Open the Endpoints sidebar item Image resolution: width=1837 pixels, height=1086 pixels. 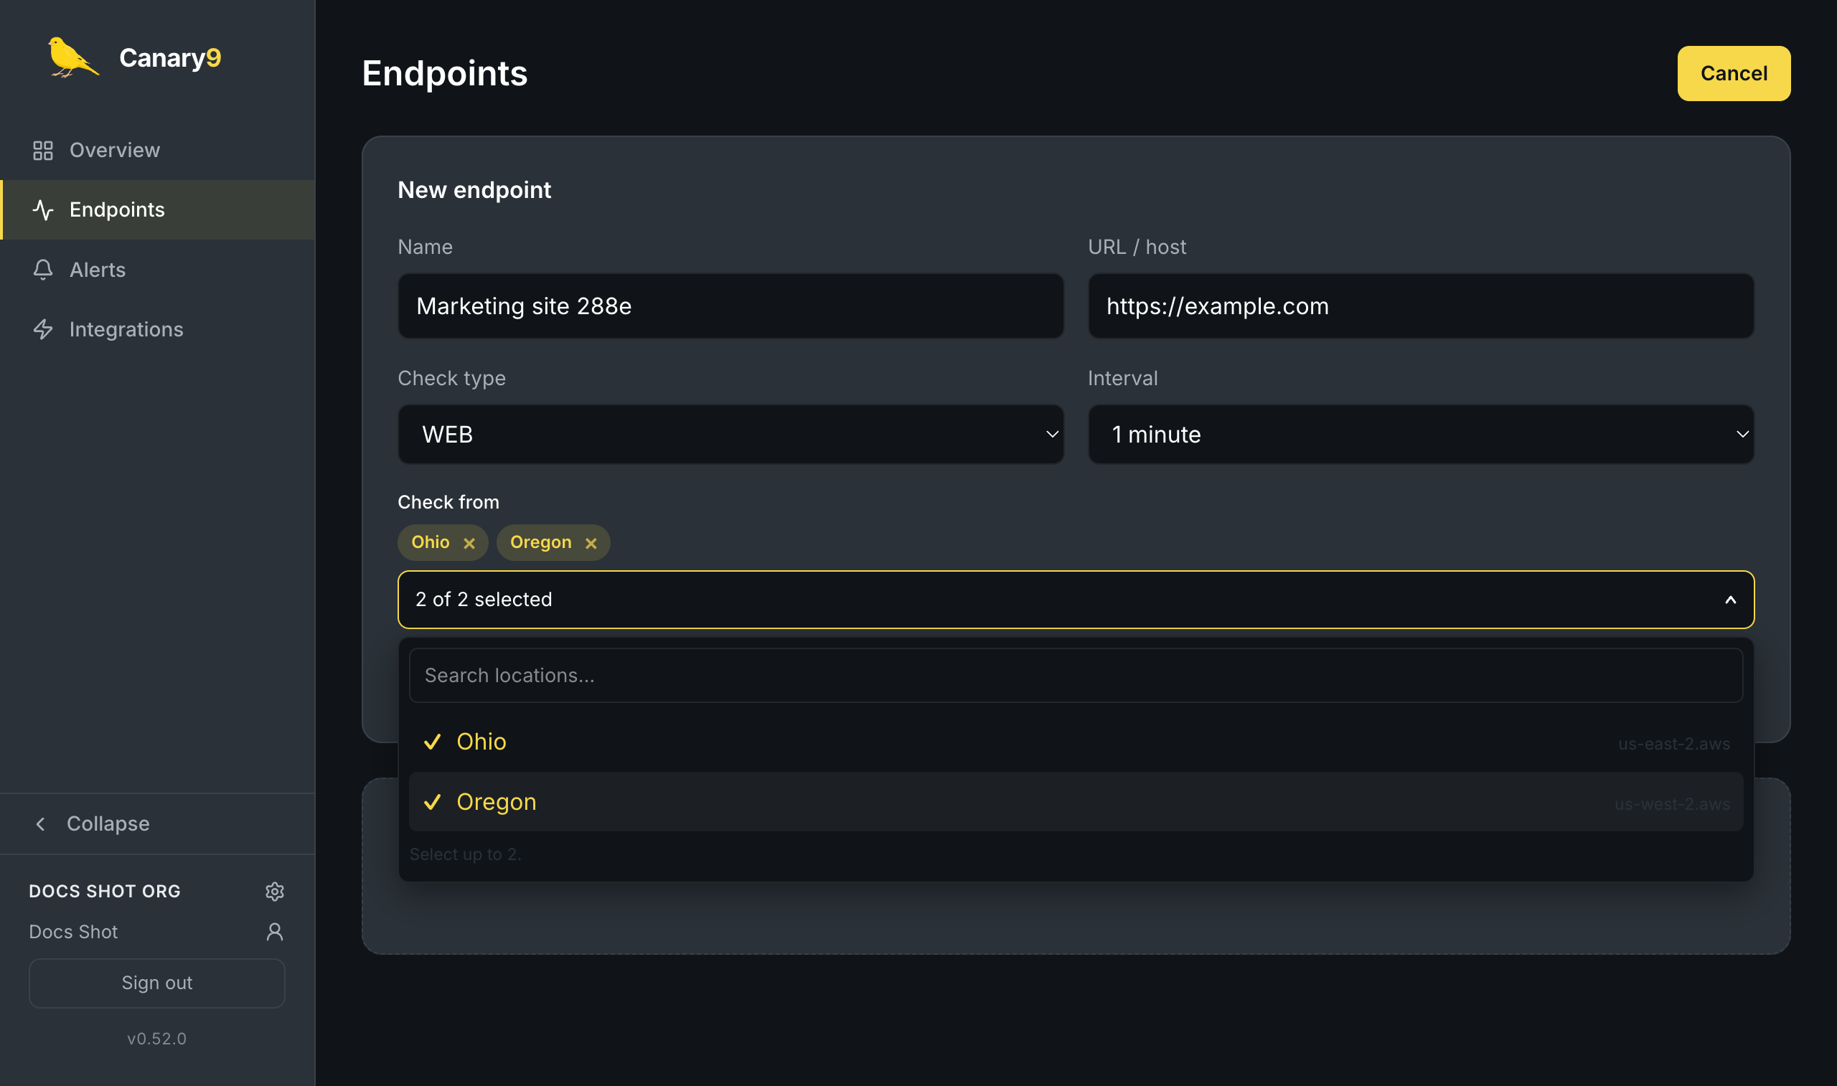[x=157, y=210]
